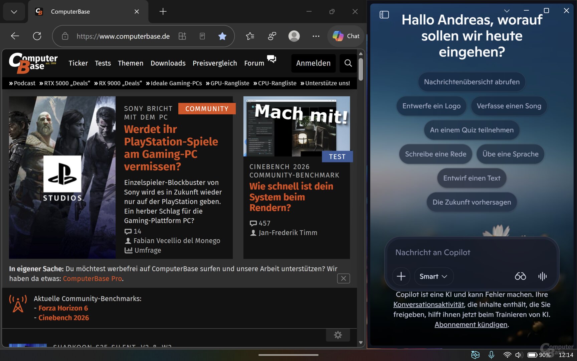This screenshot has width=577, height=361.
Task: Open the Favorites list icon
Action: click(250, 36)
